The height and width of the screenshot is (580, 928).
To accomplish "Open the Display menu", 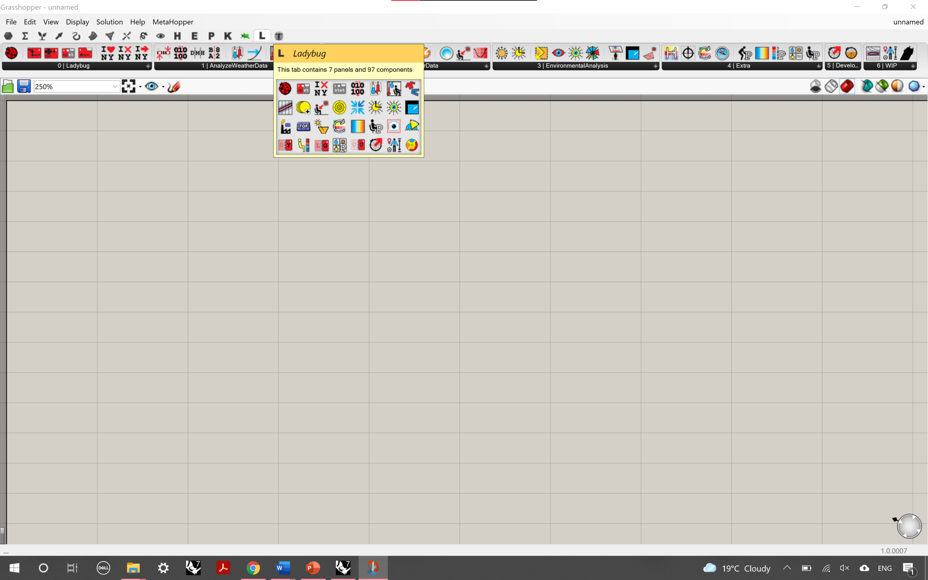I will (x=78, y=22).
